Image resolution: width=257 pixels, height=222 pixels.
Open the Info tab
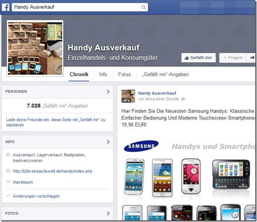[x=103, y=74]
